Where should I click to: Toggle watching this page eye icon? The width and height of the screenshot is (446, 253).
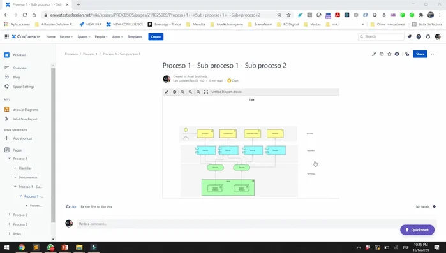(397, 54)
